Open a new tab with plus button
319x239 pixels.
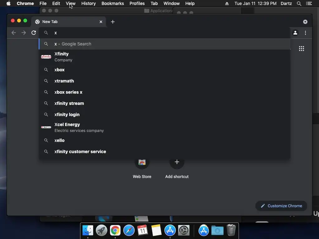tap(113, 22)
